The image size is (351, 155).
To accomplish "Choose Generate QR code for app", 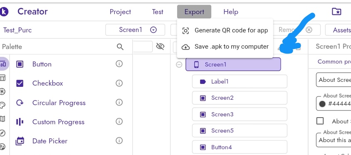I will pyautogui.click(x=225, y=30).
